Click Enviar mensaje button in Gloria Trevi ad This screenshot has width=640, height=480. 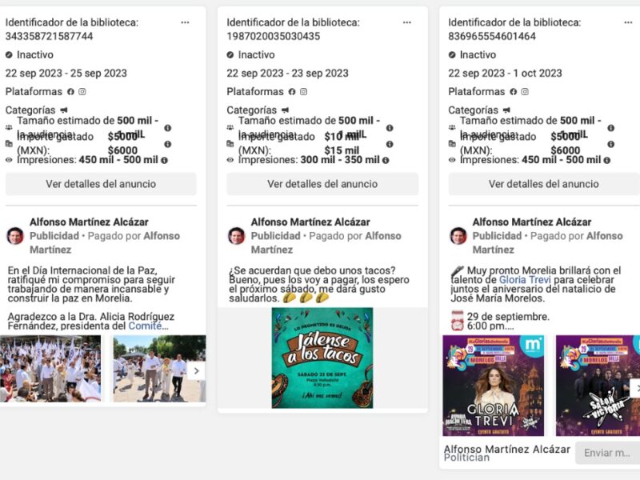tap(607, 453)
